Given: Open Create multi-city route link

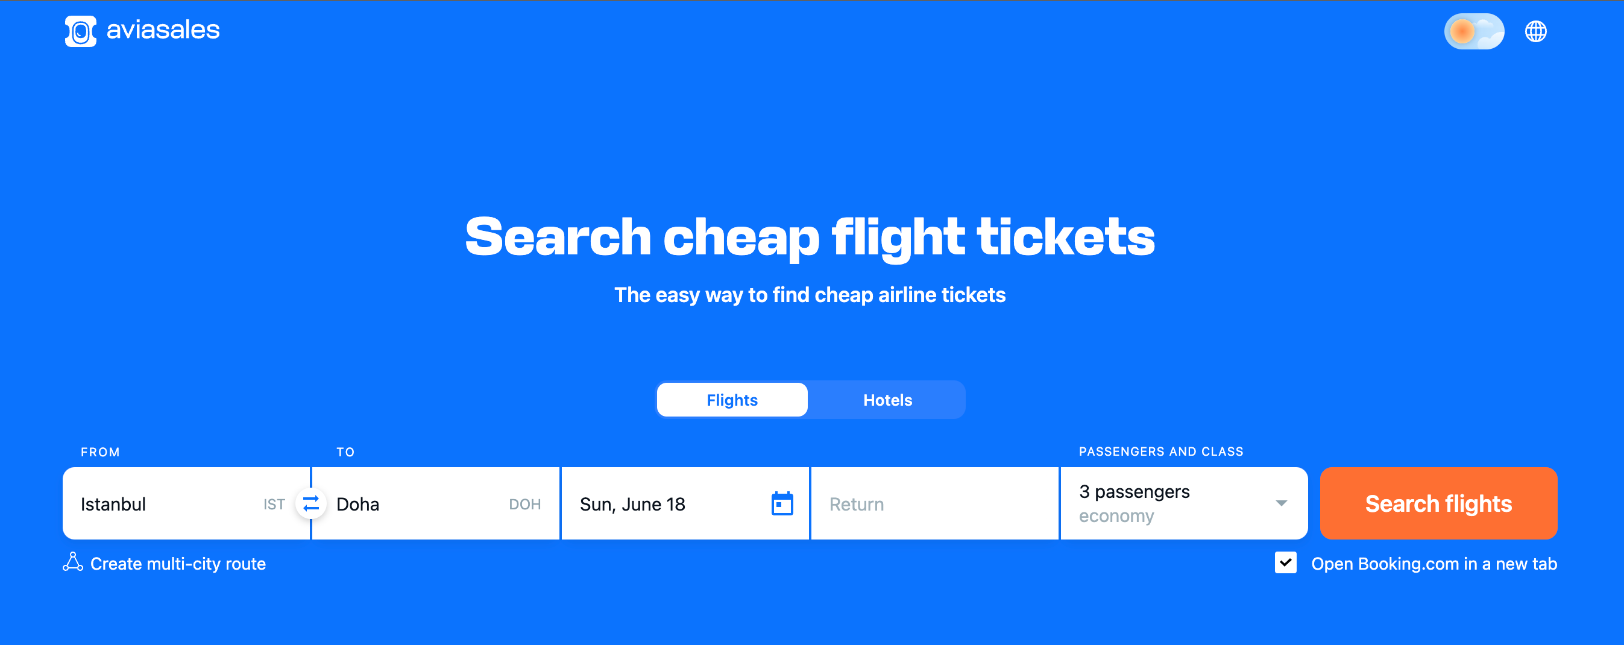Looking at the screenshot, I should [178, 564].
